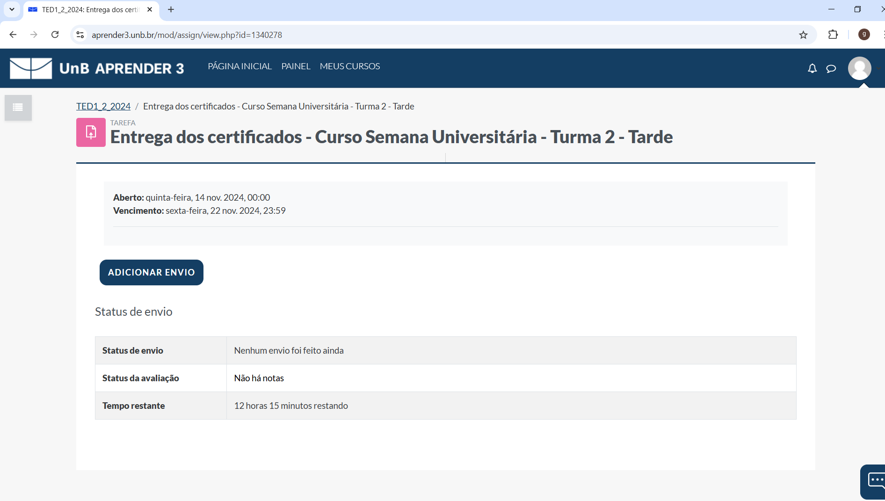This screenshot has width=885, height=501.
Task: Click the 'Tempo restante' row label
Action: pyautogui.click(x=133, y=406)
